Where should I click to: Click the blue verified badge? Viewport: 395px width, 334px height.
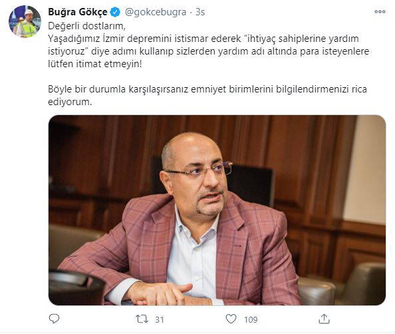coord(116,12)
